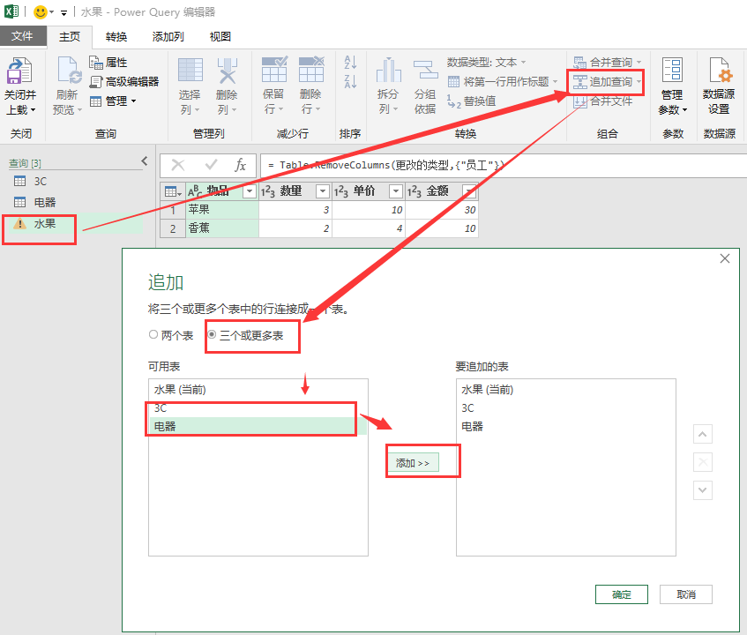This screenshot has height=635, width=747.
Task: Click the 选择列 choose columns icon
Action: coord(190,71)
